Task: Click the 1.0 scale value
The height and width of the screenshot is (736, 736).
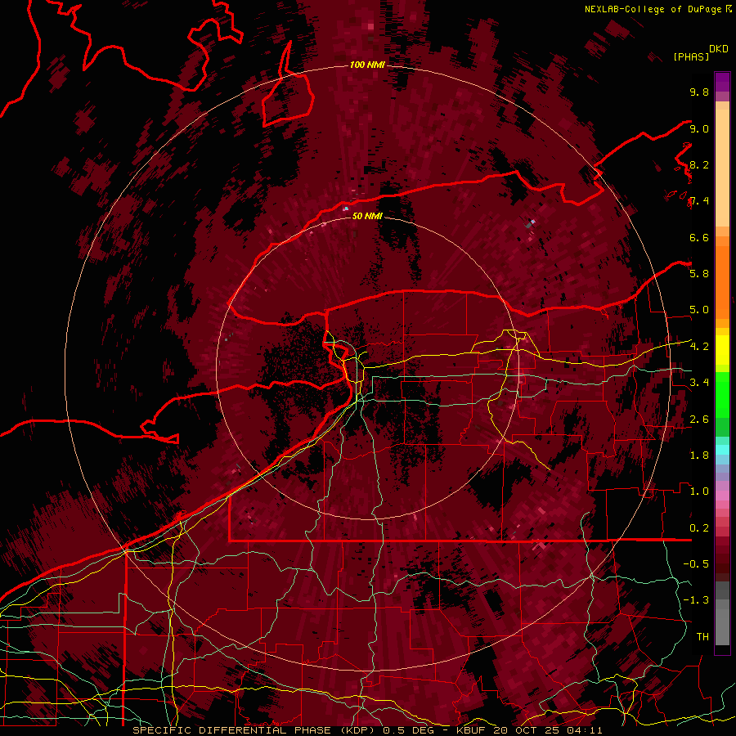Action: pos(699,491)
